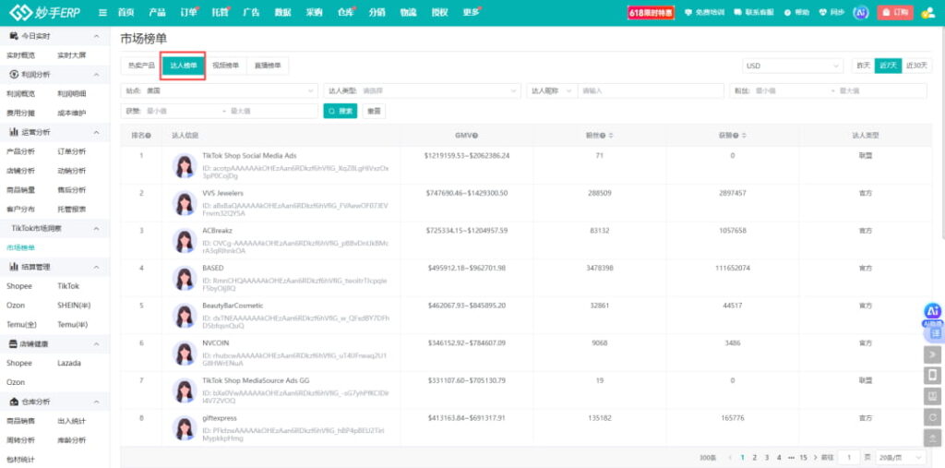945x468 pixels.
Task: Go to next pagination page arrow
Action: 816,458
